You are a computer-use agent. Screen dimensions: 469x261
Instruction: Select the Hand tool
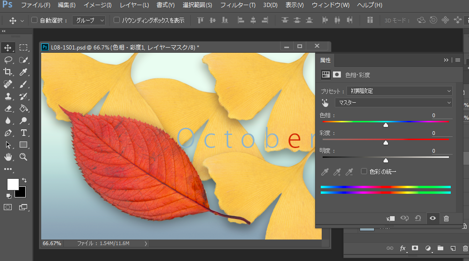point(8,157)
